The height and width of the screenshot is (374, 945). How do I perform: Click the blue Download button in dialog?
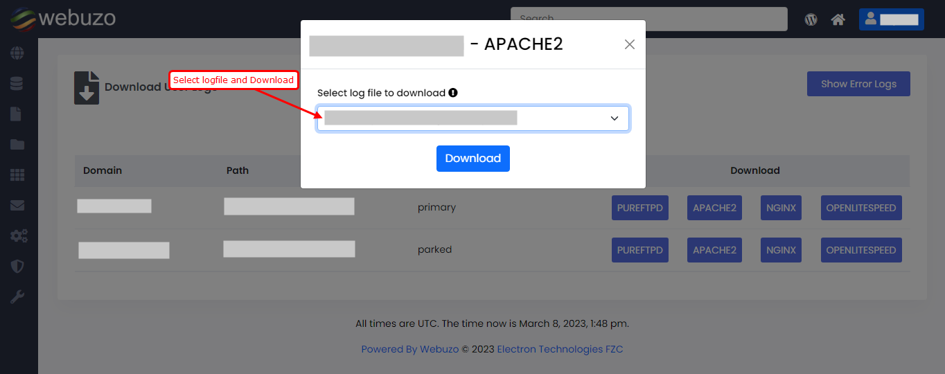[x=473, y=159]
